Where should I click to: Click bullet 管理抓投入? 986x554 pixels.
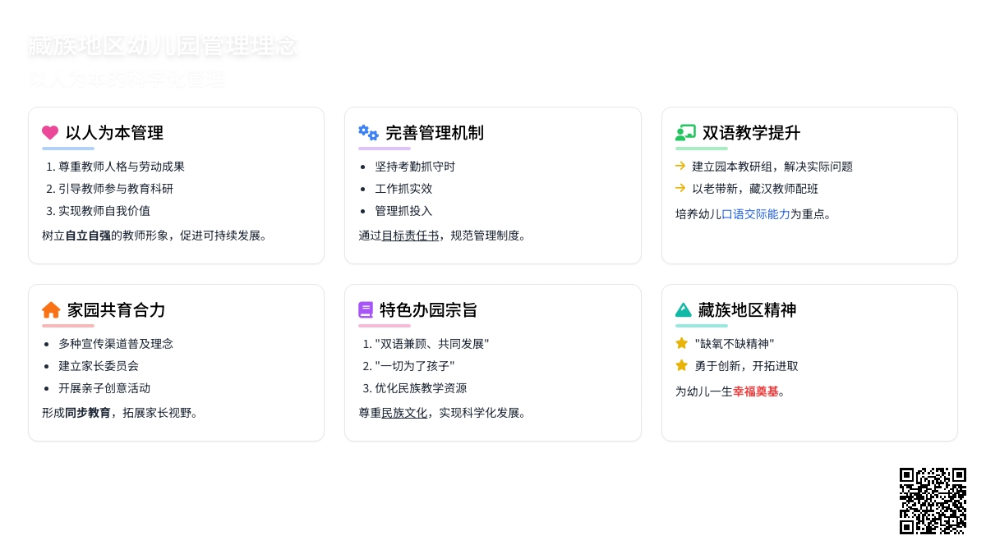pyautogui.click(x=403, y=211)
